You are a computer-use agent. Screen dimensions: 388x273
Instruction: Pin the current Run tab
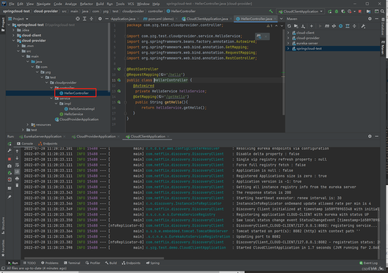point(9,197)
